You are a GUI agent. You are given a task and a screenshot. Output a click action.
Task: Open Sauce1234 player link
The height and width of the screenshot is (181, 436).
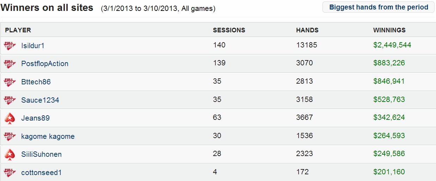[40, 100]
